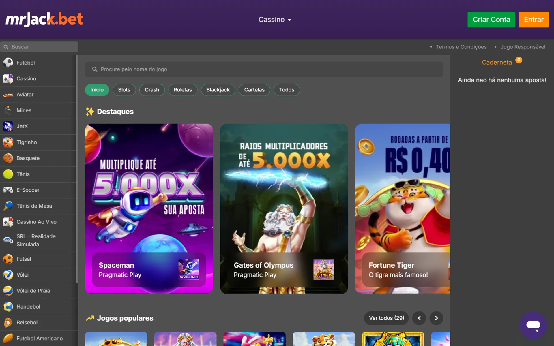Click the Futebol Americano sidebar label

(x=40, y=338)
